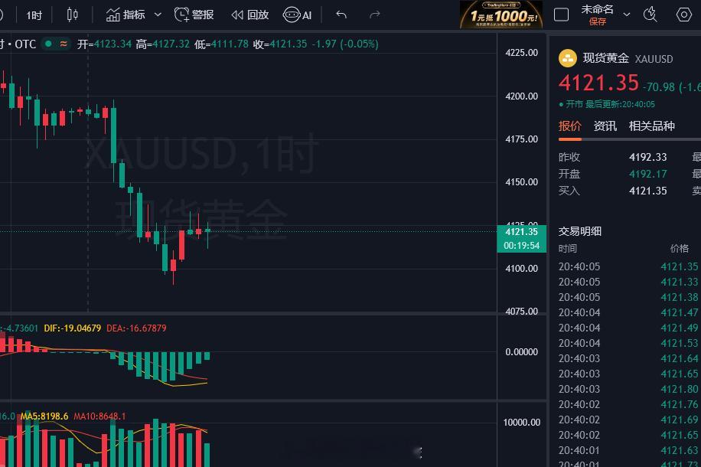This screenshot has height=467, width=701.
Task: Click the 买入 value 4121.35
Action: (x=647, y=191)
